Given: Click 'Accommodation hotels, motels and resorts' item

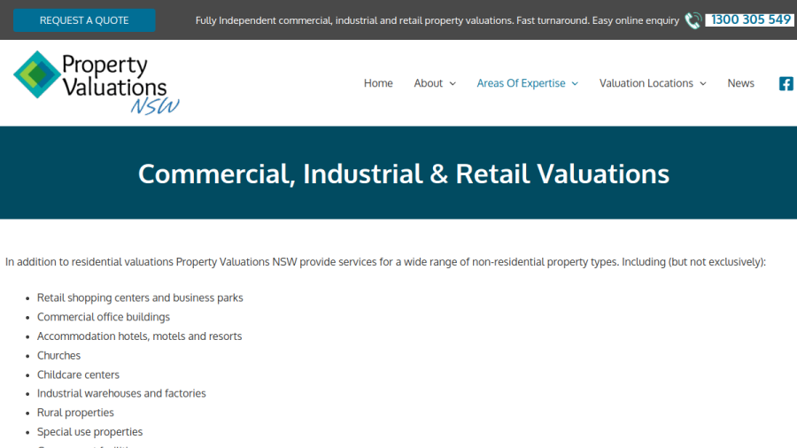Looking at the screenshot, I should tap(139, 336).
